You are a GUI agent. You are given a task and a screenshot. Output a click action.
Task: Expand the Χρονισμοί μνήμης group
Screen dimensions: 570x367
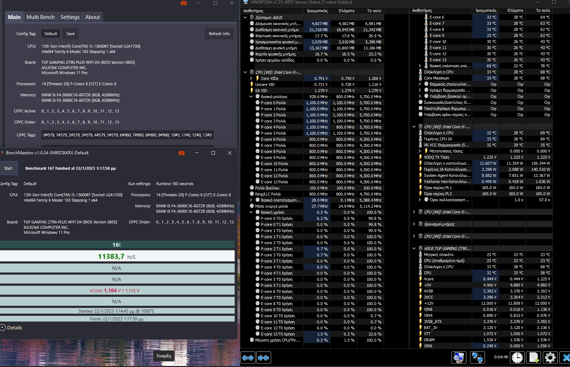point(414,224)
